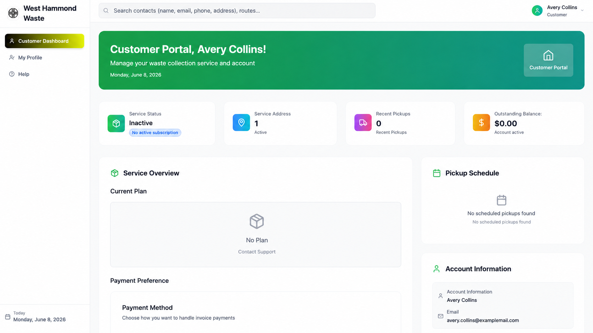The image size is (593, 333).
Task: Click the purple Recent Pickups truck icon
Action: (363, 122)
